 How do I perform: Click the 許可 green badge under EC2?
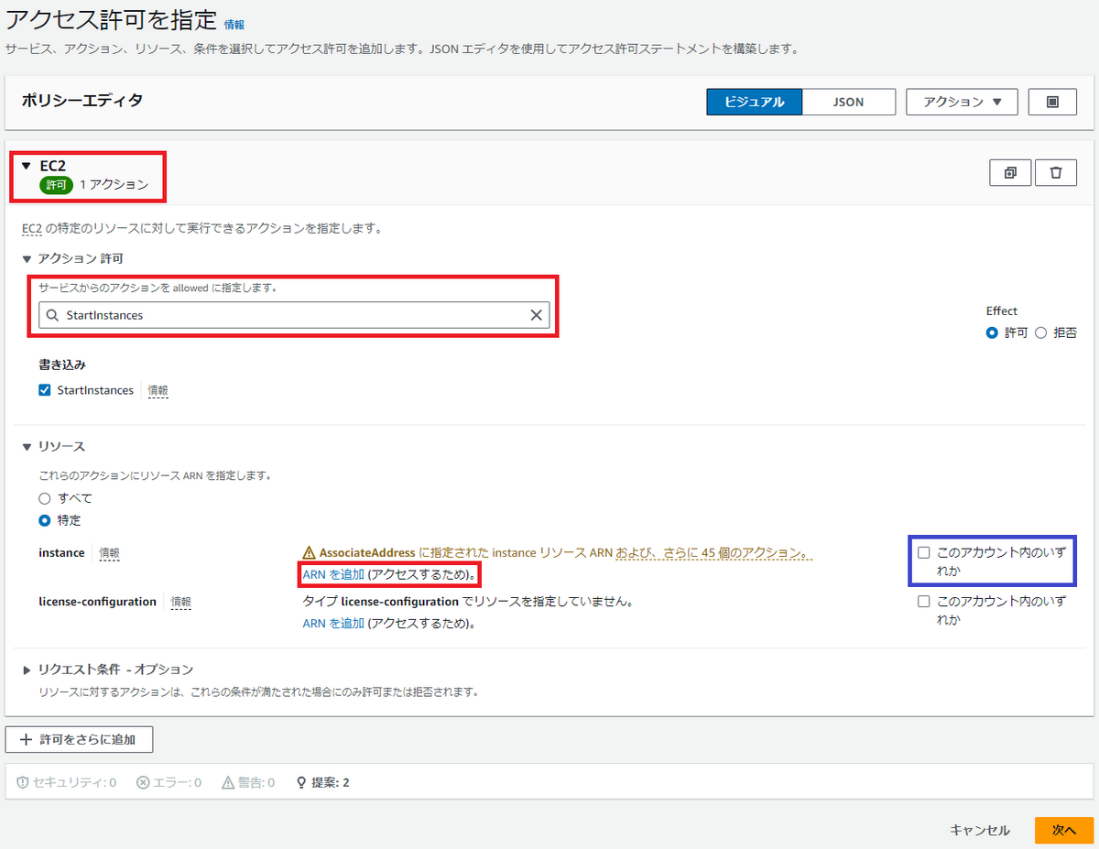click(x=56, y=184)
